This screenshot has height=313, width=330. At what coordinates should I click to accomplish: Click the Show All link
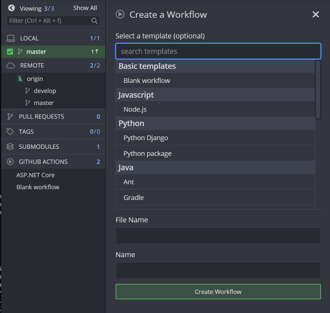(85, 8)
